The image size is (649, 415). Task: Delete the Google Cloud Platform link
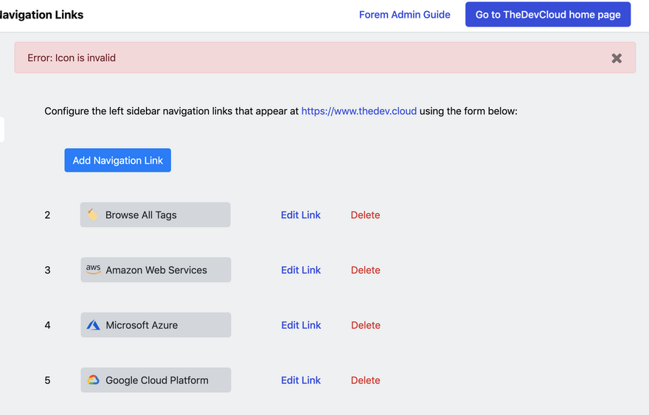365,380
